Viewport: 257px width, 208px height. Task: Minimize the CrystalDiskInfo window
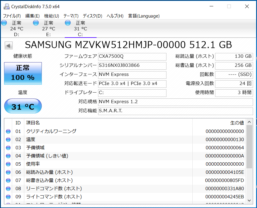[211, 6]
